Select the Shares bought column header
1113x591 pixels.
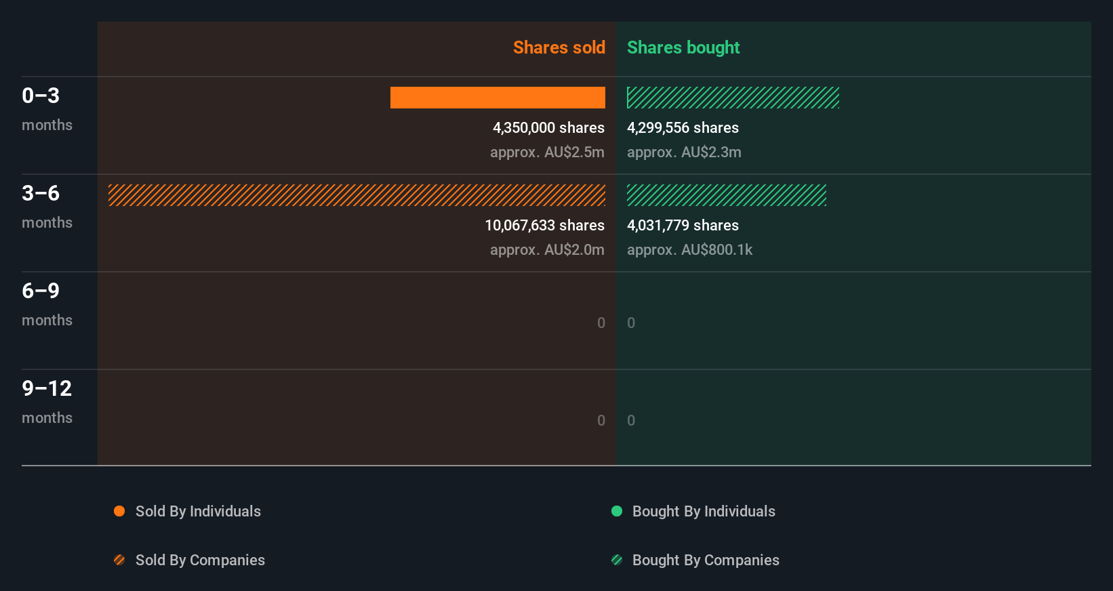point(683,47)
